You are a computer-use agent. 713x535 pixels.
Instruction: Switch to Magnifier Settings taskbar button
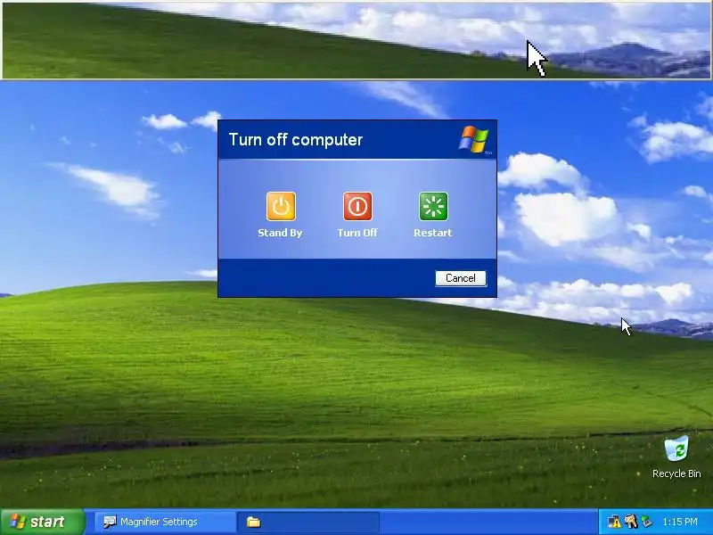click(165, 522)
